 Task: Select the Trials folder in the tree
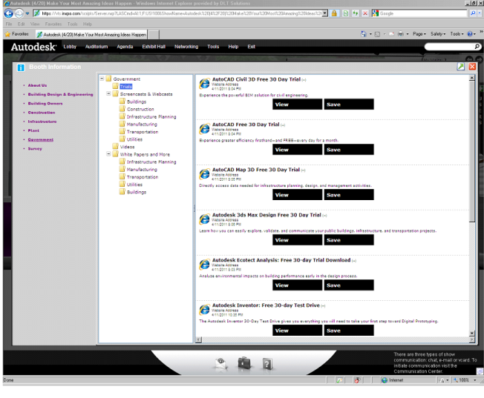coord(126,87)
